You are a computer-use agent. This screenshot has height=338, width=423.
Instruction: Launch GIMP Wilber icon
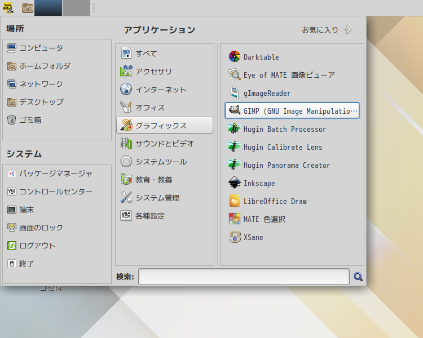(x=235, y=110)
